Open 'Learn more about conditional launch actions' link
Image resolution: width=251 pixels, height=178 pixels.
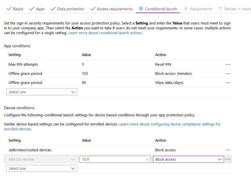[x=105, y=33]
